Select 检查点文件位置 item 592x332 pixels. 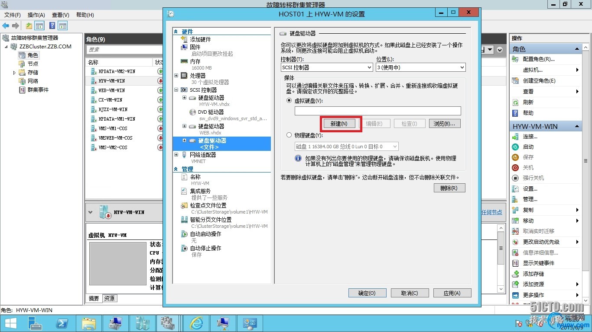(x=208, y=205)
